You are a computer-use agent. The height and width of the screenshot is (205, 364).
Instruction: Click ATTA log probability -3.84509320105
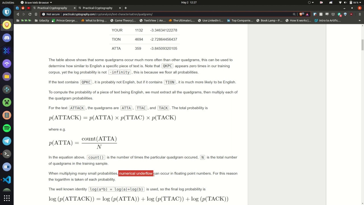point(164,48)
